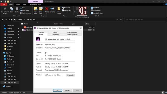
Task: Click the Search Local Disk (F:) box
Action: [145, 20]
